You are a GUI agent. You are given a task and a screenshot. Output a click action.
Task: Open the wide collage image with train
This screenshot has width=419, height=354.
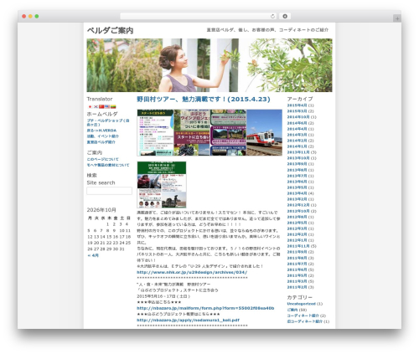tap(209, 132)
